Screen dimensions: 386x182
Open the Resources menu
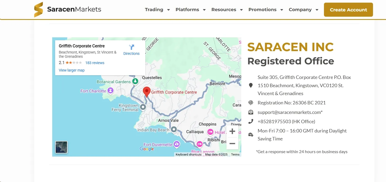(x=224, y=10)
